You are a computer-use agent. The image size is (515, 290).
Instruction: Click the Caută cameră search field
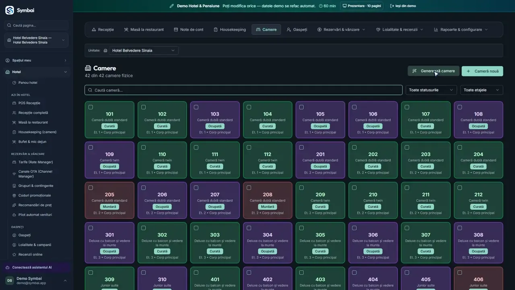click(x=243, y=90)
